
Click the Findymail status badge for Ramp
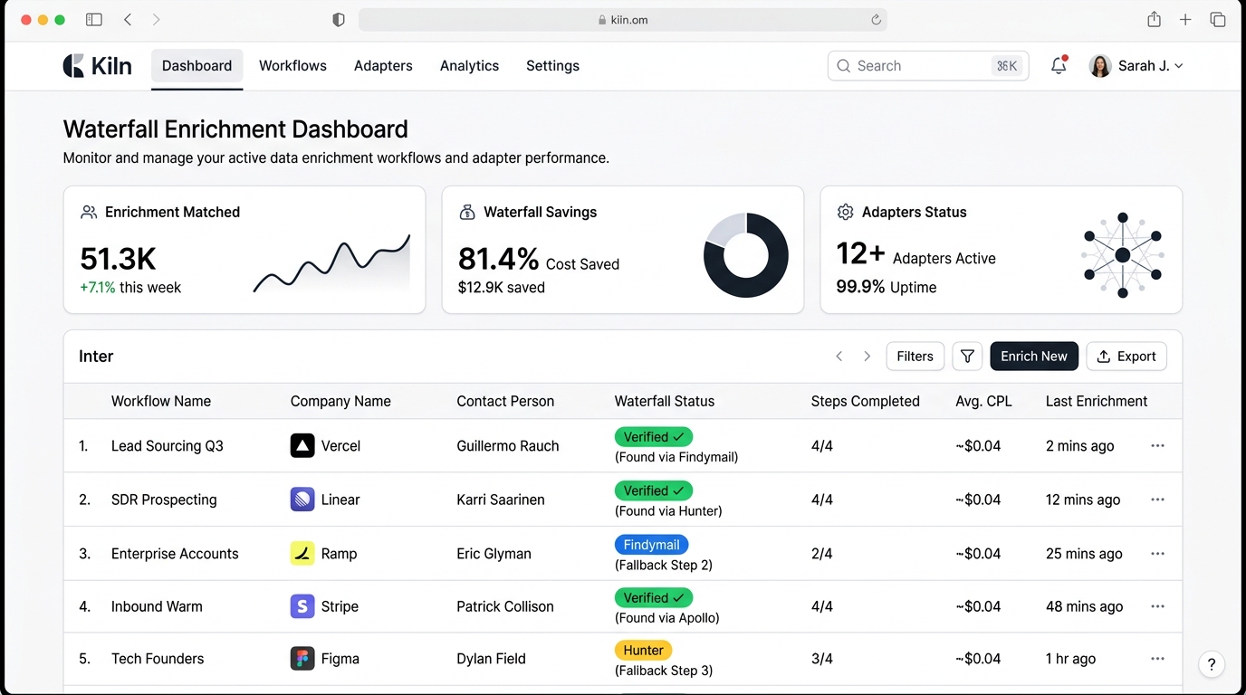point(652,545)
